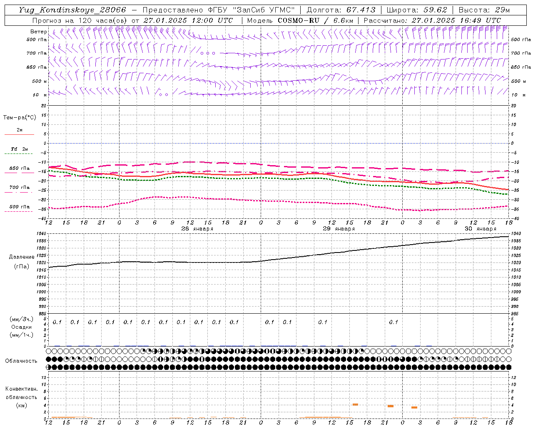Select the 29 января date label

click(339, 229)
